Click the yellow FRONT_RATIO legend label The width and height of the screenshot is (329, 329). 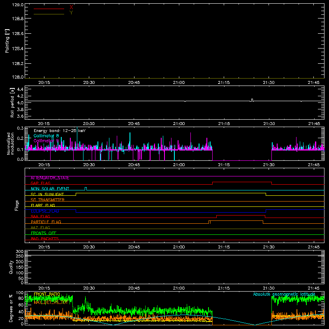pyautogui.click(x=47, y=294)
